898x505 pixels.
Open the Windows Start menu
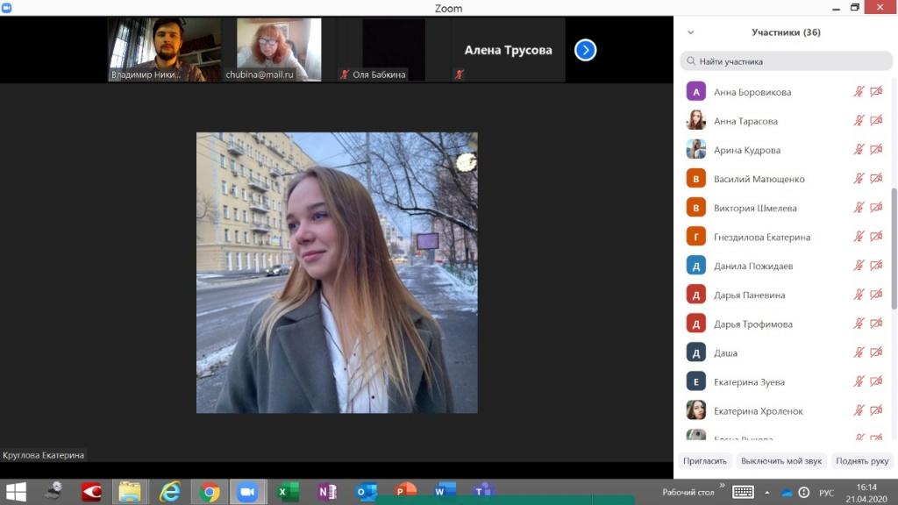click(16, 492)
